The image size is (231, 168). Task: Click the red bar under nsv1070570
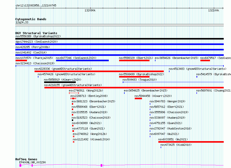pyautogui.click(x=21, y=60)
